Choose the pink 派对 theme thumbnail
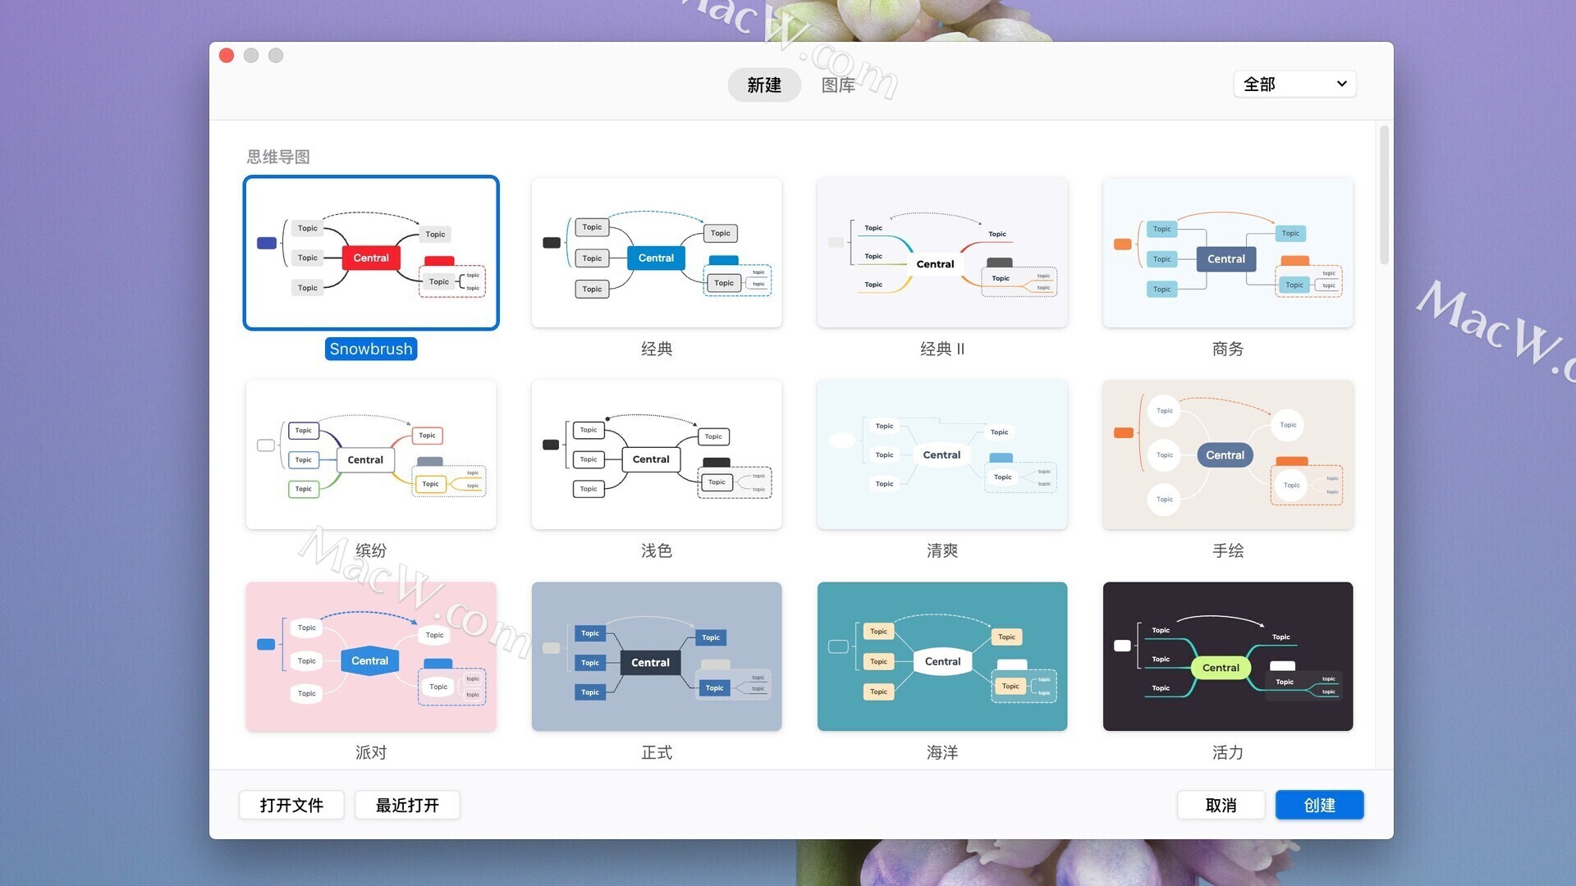 tap(371, 656)
